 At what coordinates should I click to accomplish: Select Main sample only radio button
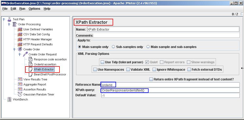[80, 47]
